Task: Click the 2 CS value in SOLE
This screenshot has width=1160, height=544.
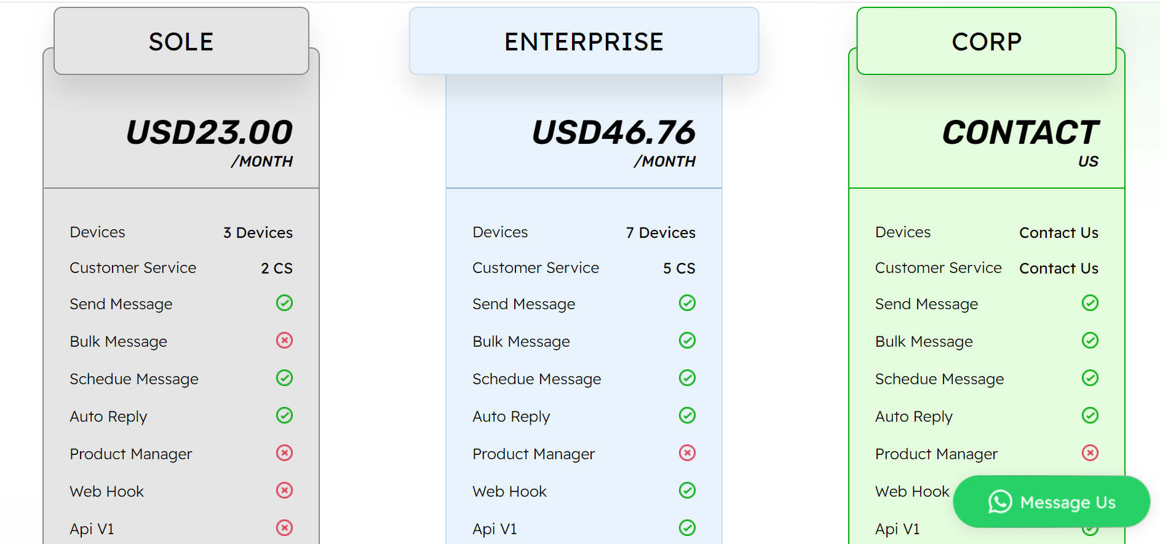Action: [x=277, y=269]
